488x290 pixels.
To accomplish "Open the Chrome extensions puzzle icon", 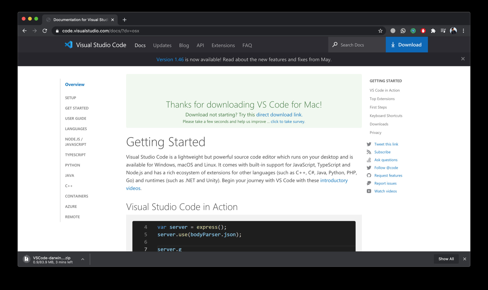I will tap(433, 31).
